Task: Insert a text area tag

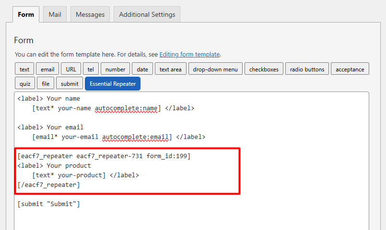Action: [x=171, y=69]
